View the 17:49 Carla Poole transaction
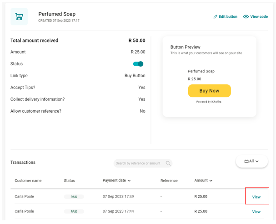 click(256, 197)
